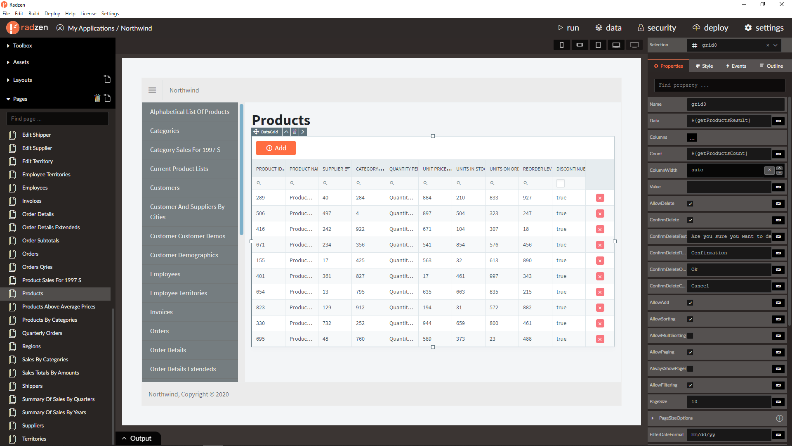This screenshot has height=446, width=792.
Task: Open the Build menu
Action: click(x=34, y=13)
